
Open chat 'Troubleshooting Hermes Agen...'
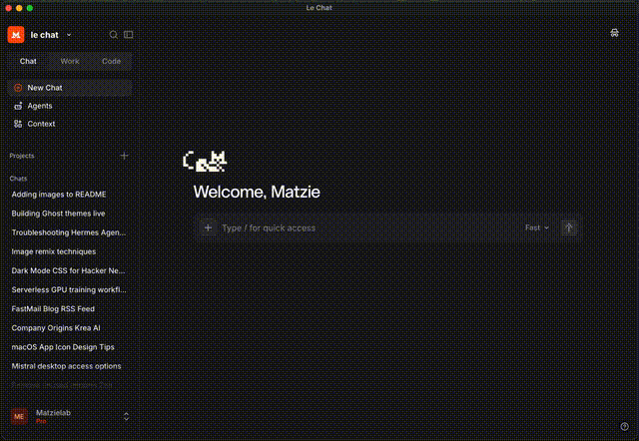[69, 232]
